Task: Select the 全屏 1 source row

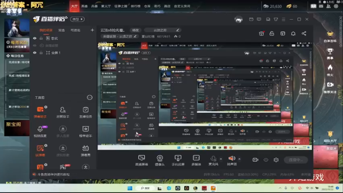Action: tap(63, 53)
